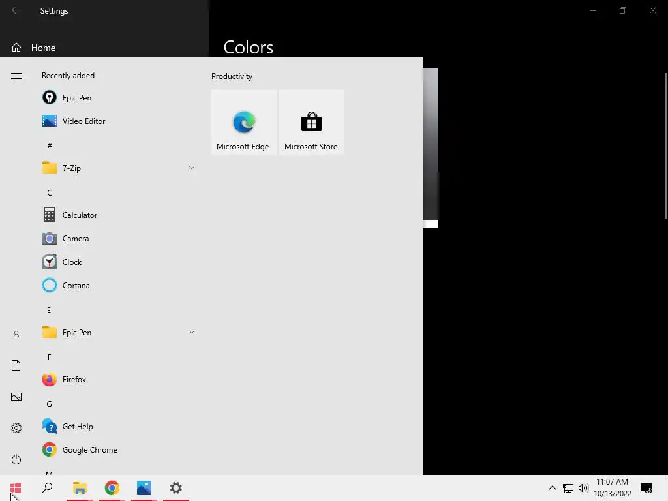Open Epic Pen from Recently added
668x501 pixels.
(x=118, y=98)
